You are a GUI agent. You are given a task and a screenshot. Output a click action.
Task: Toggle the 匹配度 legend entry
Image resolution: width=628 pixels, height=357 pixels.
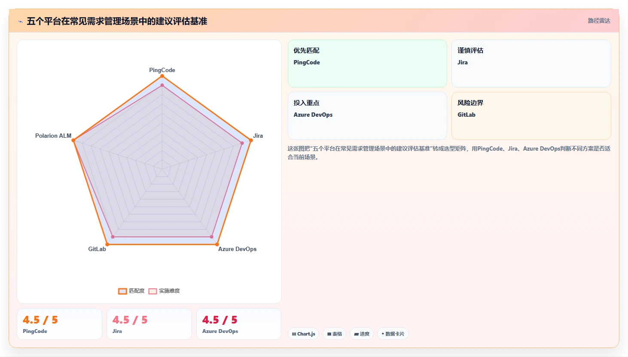pyautogui.click(x=131, y=291)
